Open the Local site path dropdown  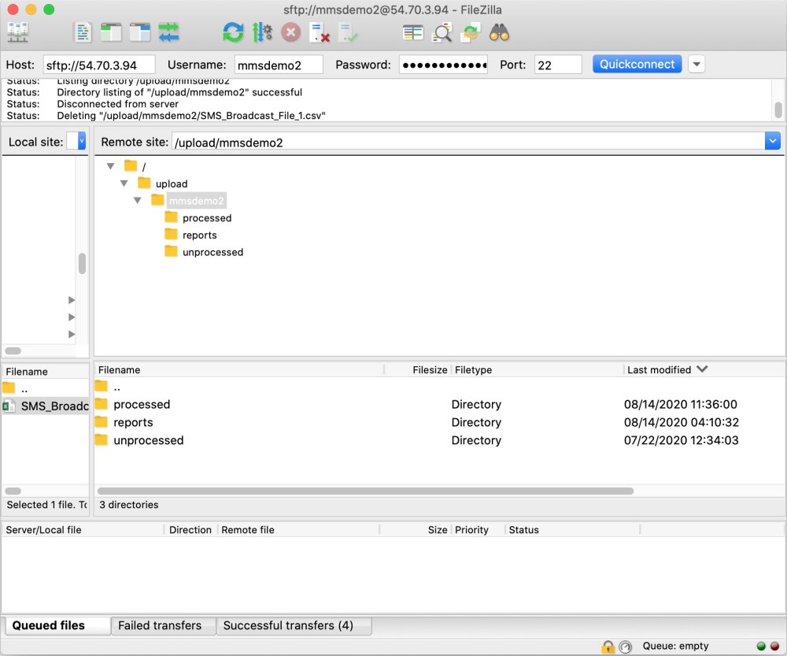pyautogui.click(x=82, y=141)
